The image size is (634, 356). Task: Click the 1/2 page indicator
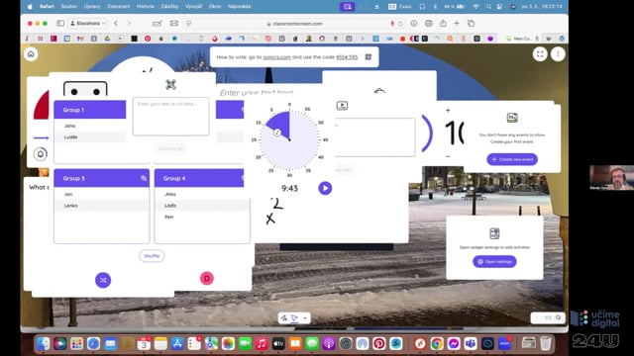coord(548,318)
